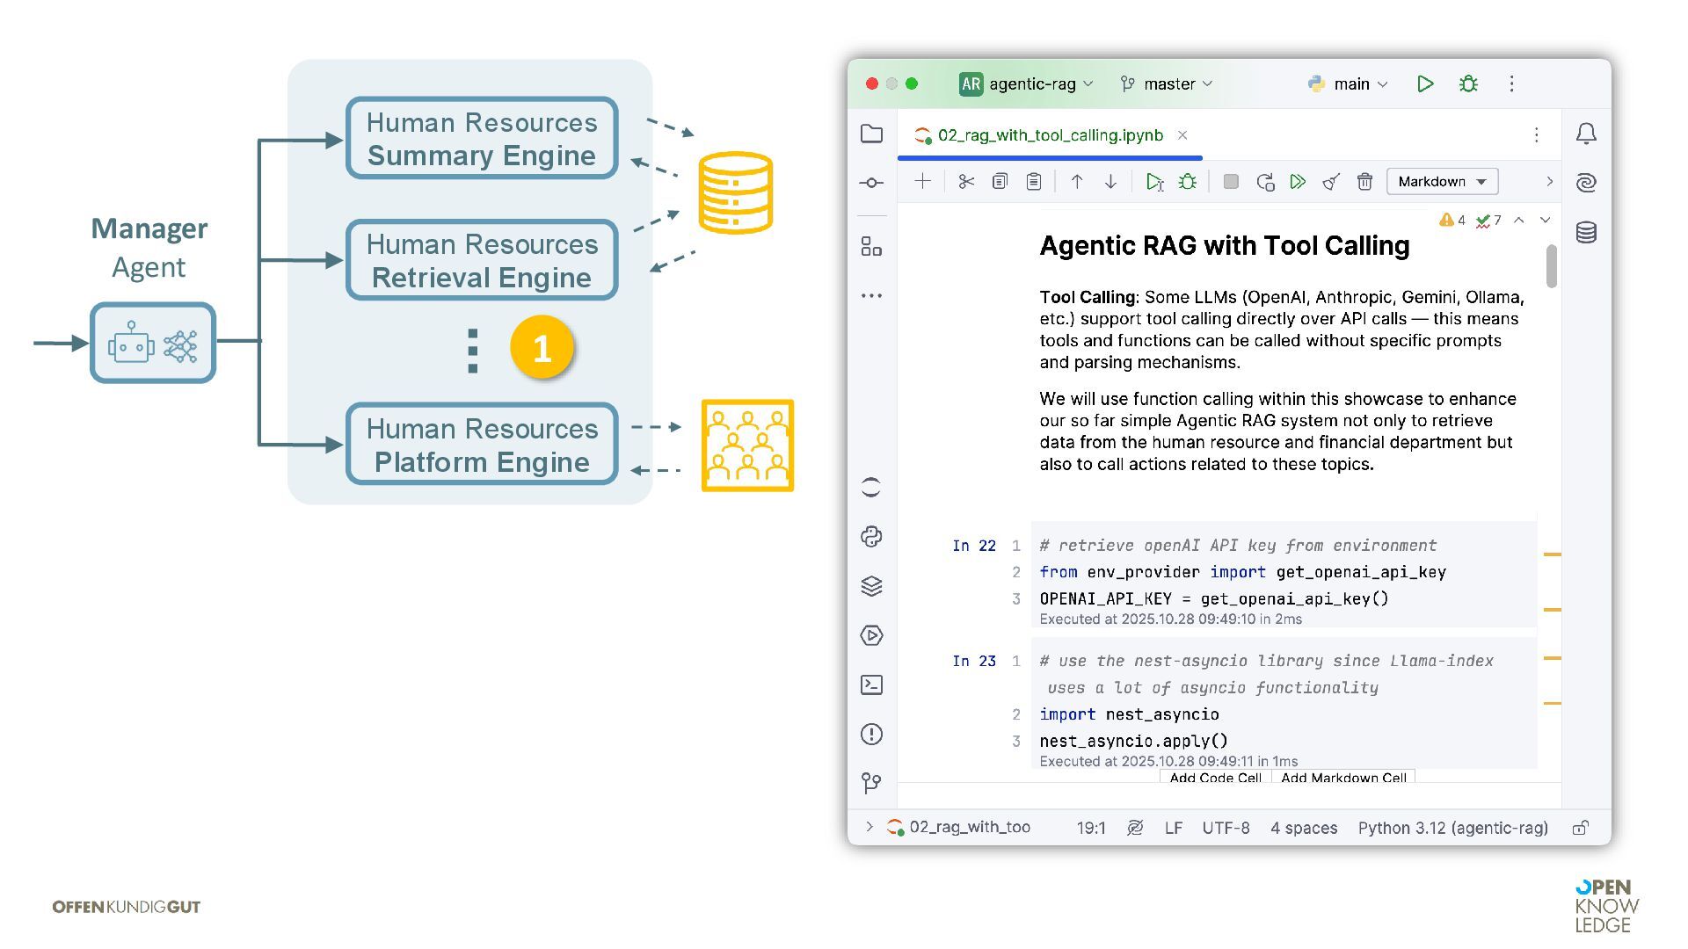Viewport: 1688px width, 949px height.
Task: Toggle the Problems tool window
Action: point(871,735)
